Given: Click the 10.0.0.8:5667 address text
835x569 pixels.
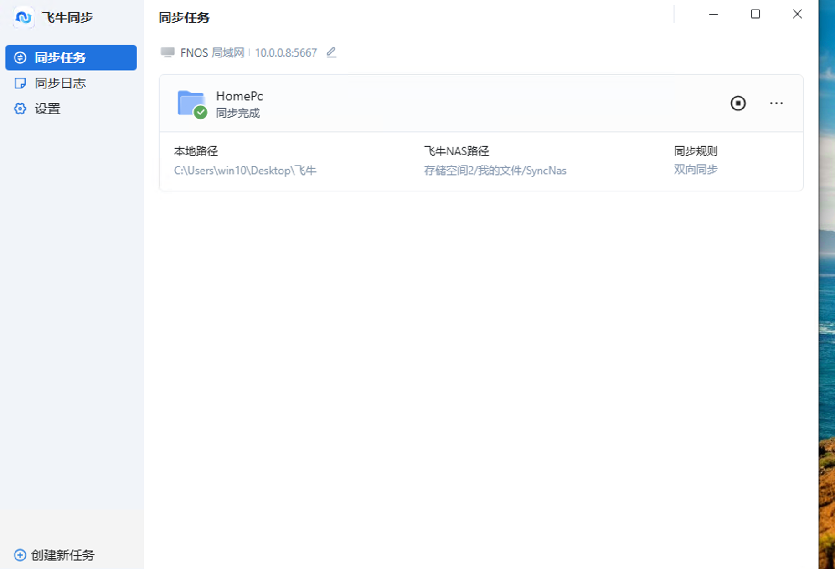Looking at the screenshot, I should click(286, 53).
